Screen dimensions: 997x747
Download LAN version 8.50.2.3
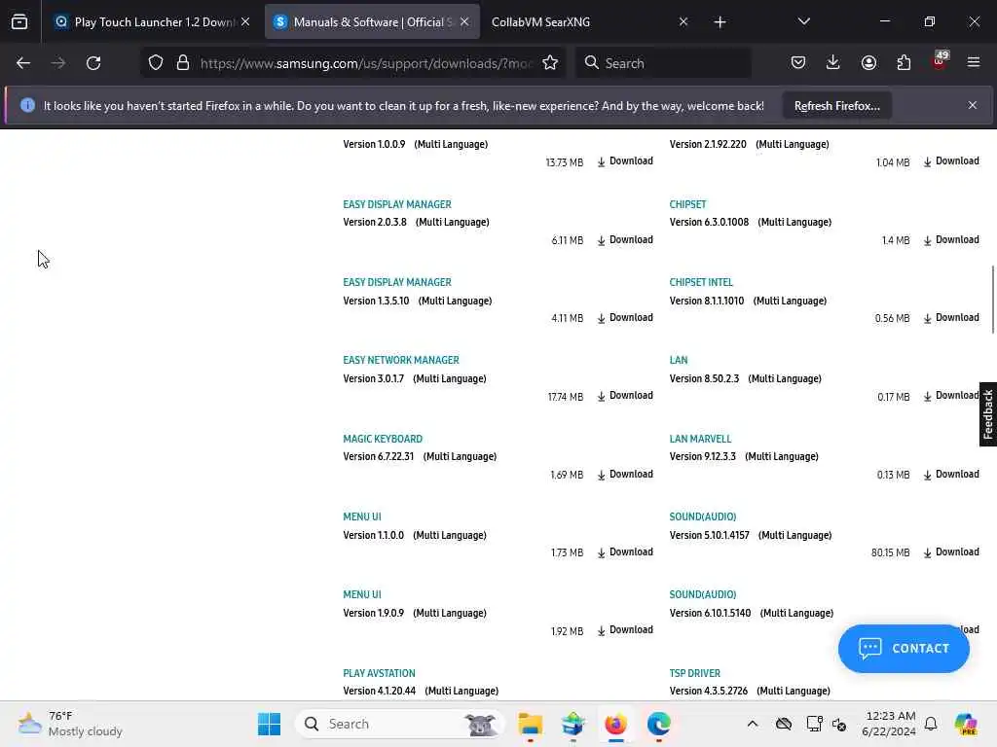pos(951,396)
